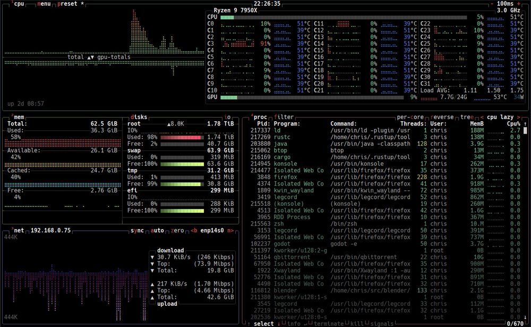This screenshot has width=531, height=327.
Task: Click the root disk Used 98% bar
Action: coord(182,137)
